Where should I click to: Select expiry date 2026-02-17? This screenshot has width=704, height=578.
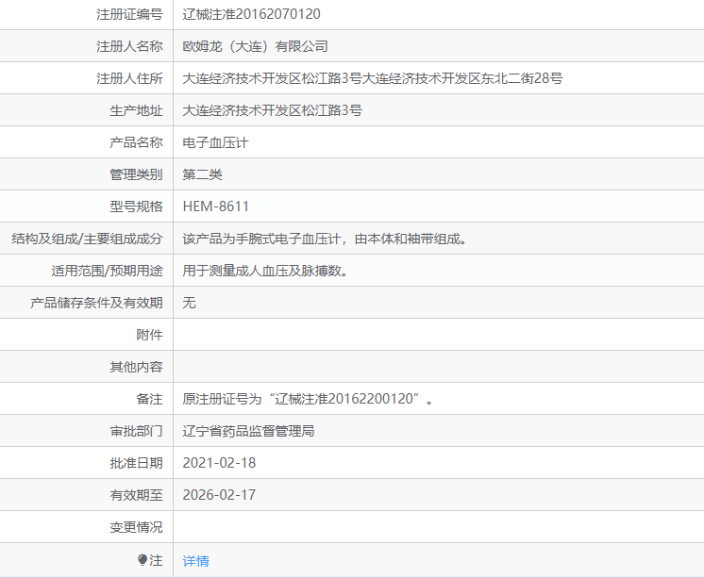point(219,495)
